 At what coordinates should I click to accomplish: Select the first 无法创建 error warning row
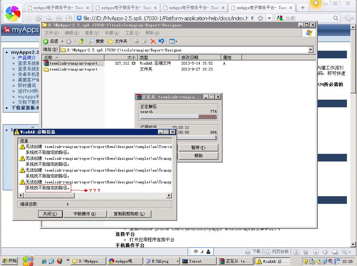[96, 147]
